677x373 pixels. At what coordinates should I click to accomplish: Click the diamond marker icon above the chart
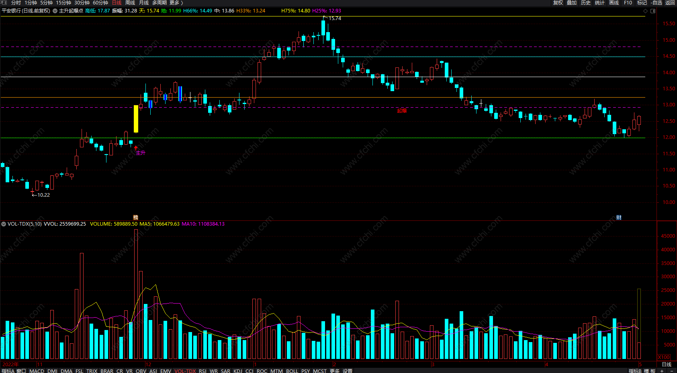(x=646, y=11)
